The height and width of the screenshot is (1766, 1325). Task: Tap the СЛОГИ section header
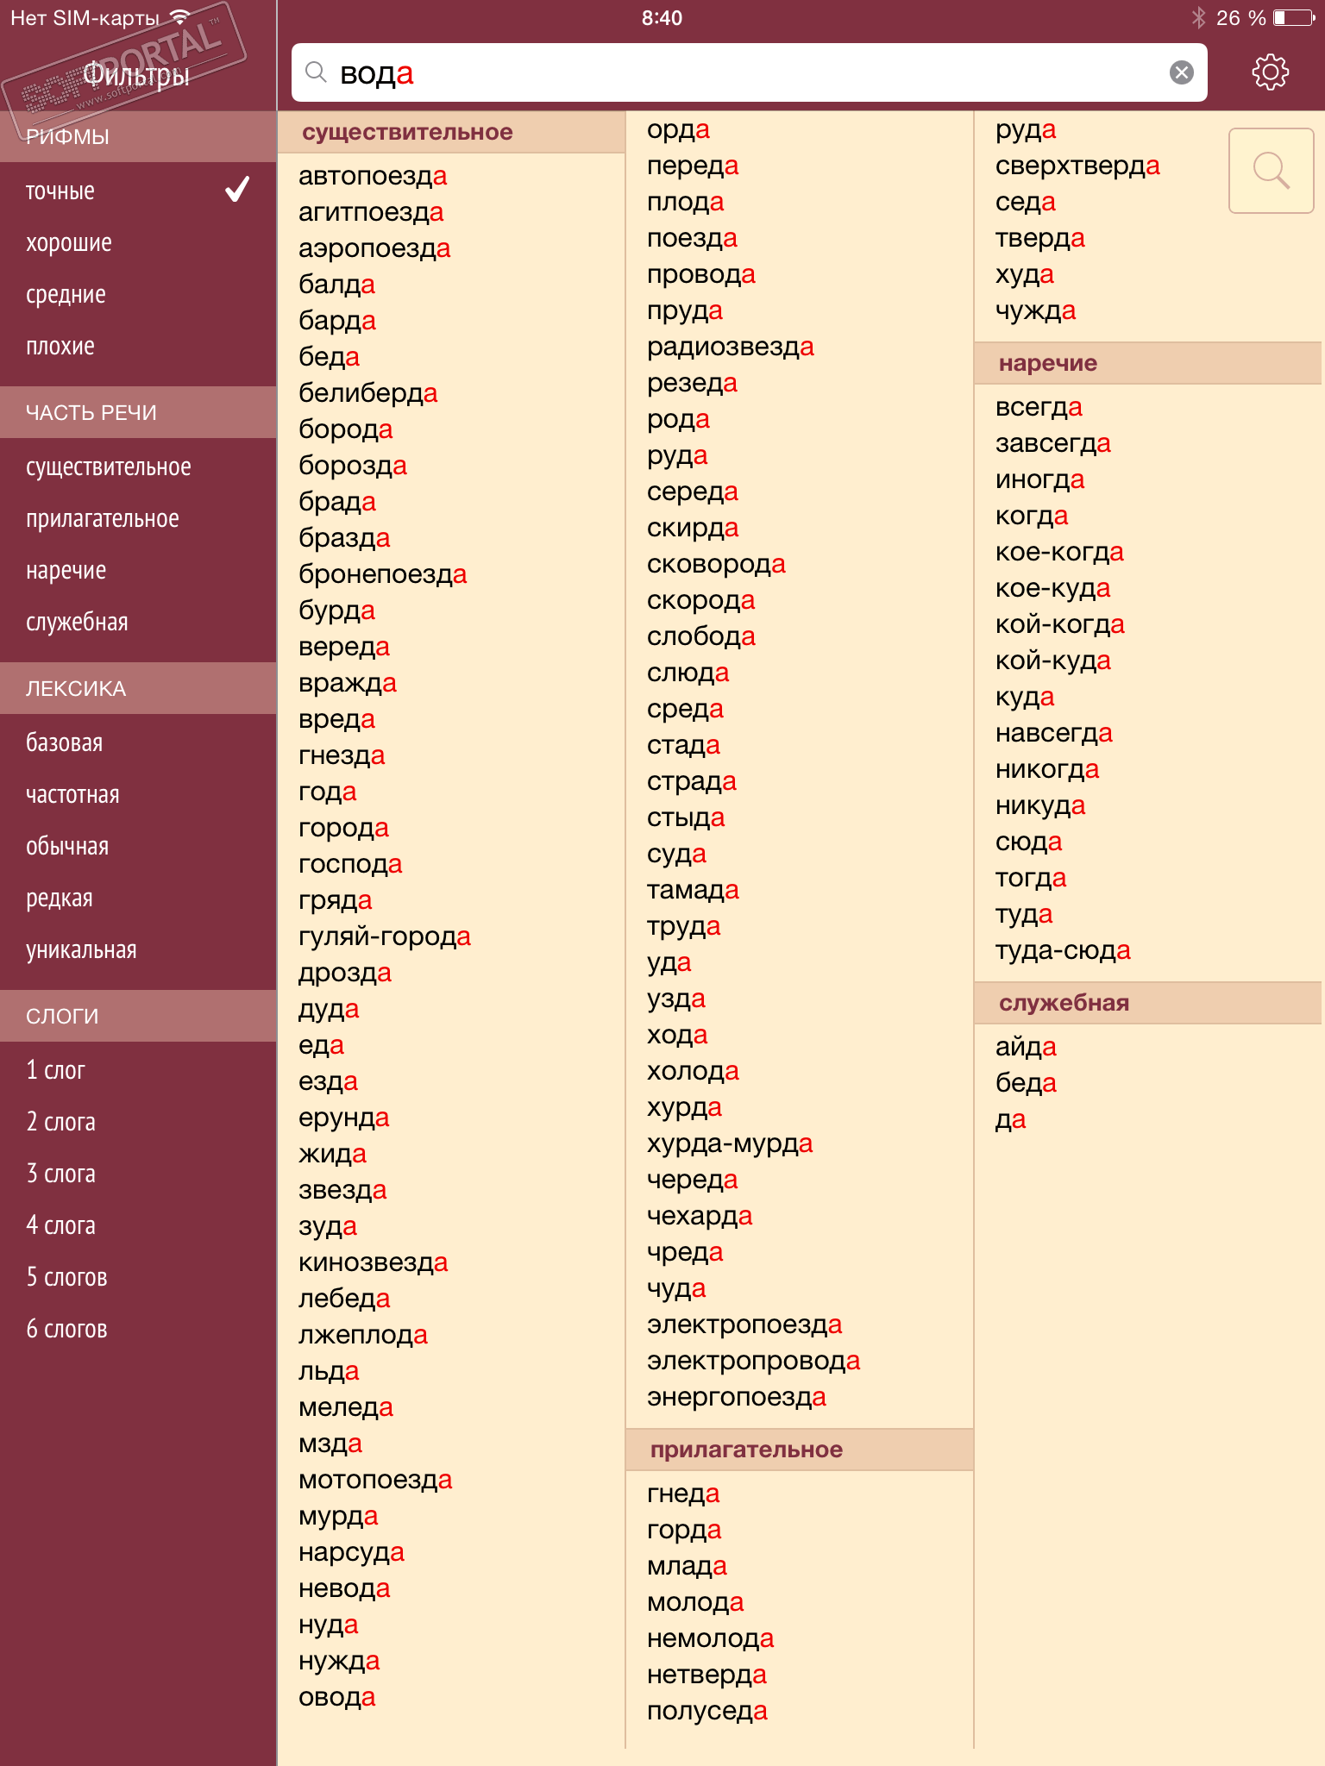click(138, 1016)
